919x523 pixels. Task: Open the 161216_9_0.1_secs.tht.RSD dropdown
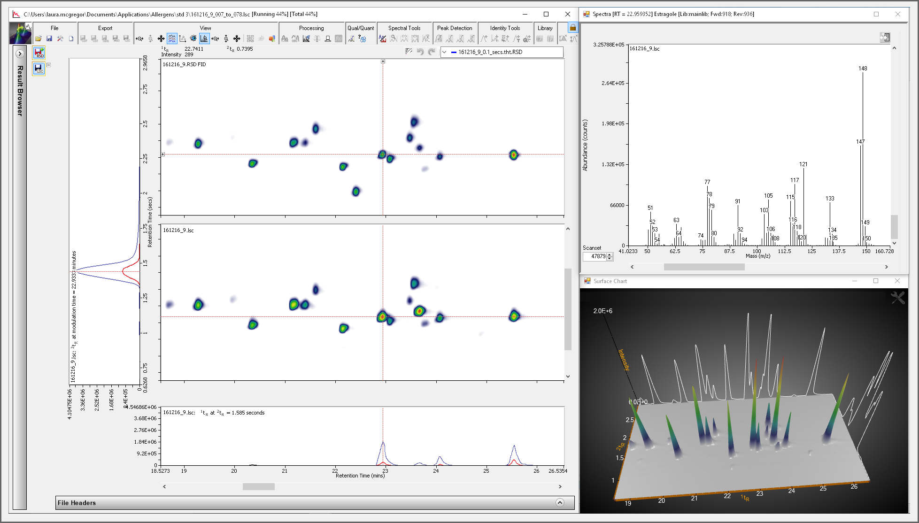pos(445,52)
